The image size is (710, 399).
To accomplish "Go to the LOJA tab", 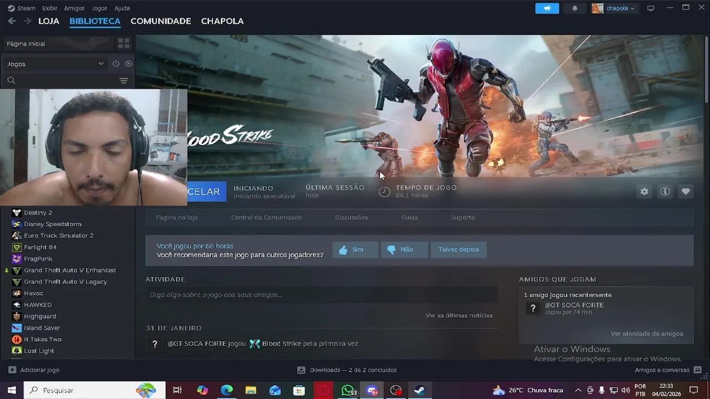I will tap(49, 21).
